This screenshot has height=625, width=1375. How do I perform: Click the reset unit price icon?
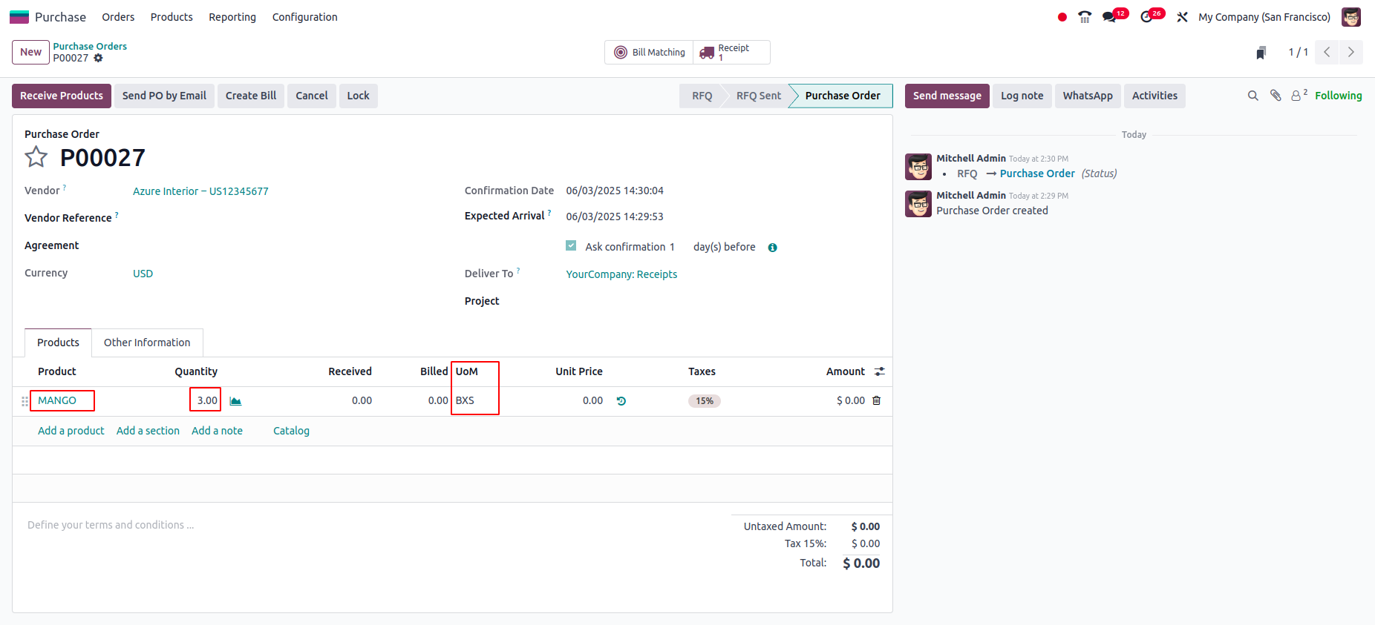pyautogui.click(x=621, y=401)
